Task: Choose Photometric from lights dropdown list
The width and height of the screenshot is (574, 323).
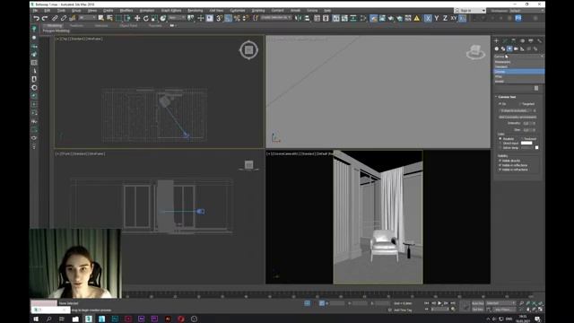Action: click(x=518, y=62)
